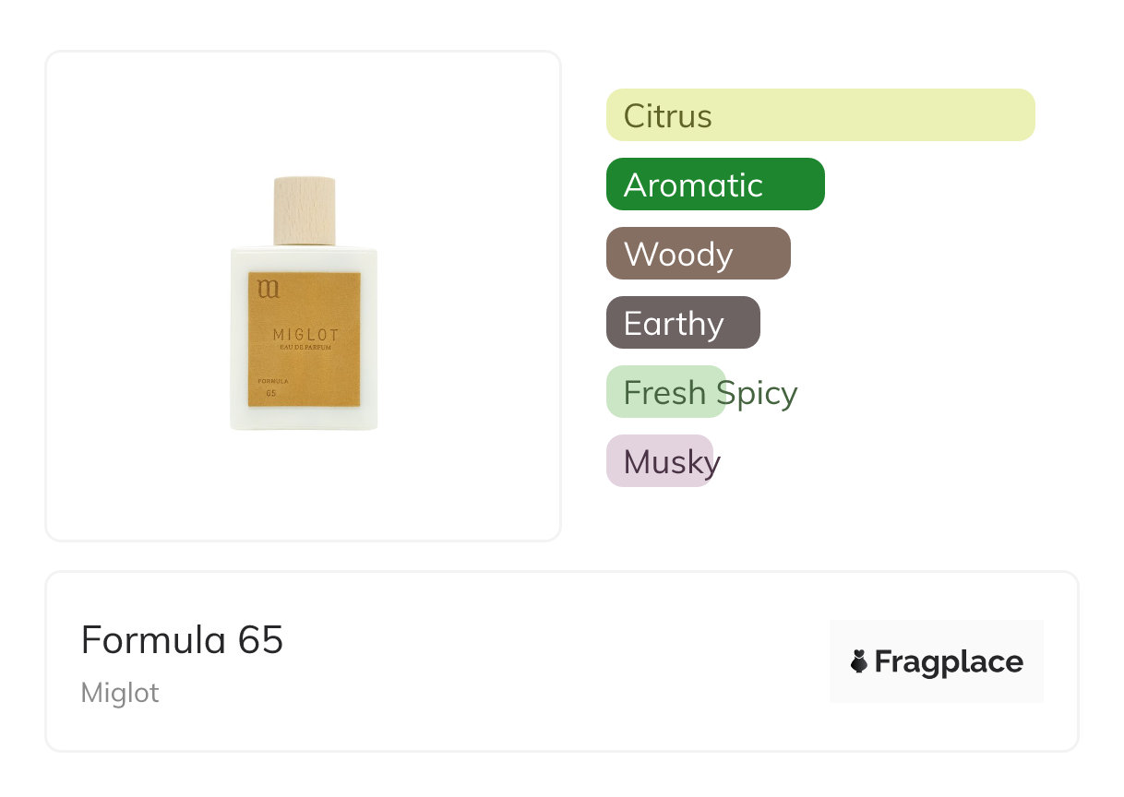Image resolution: width=1124 pixels, height=797 pixels.
Task: Select the Musky accord bar
Action: tap(659, 461)
